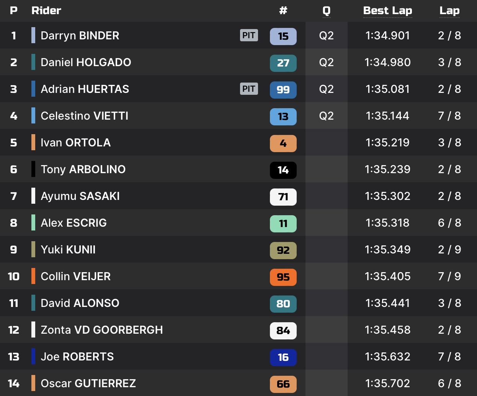This screenshot has height=396, width=477.
Task: Click Alex Escrig's green team color bar
Action: click(33, 222)
